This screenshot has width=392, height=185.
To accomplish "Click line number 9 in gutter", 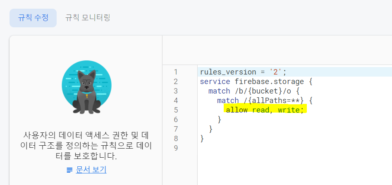I will pyautogui.click(x=175, y=148).
